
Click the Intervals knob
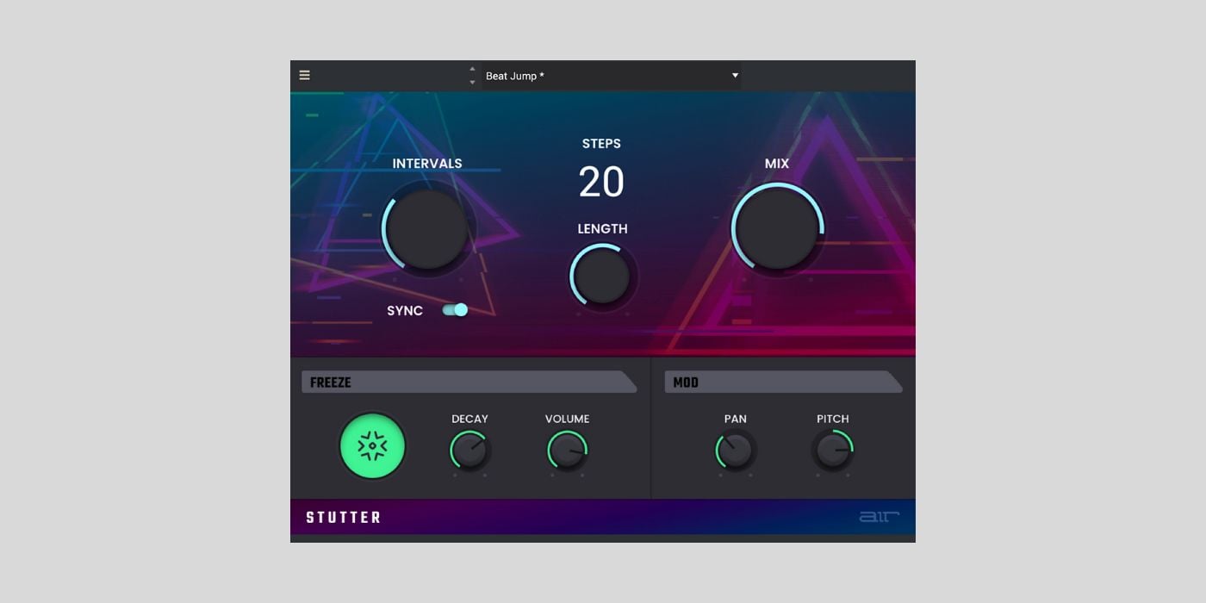coord(426,229)
